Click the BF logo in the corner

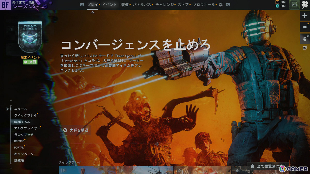(x=5, y=5)
